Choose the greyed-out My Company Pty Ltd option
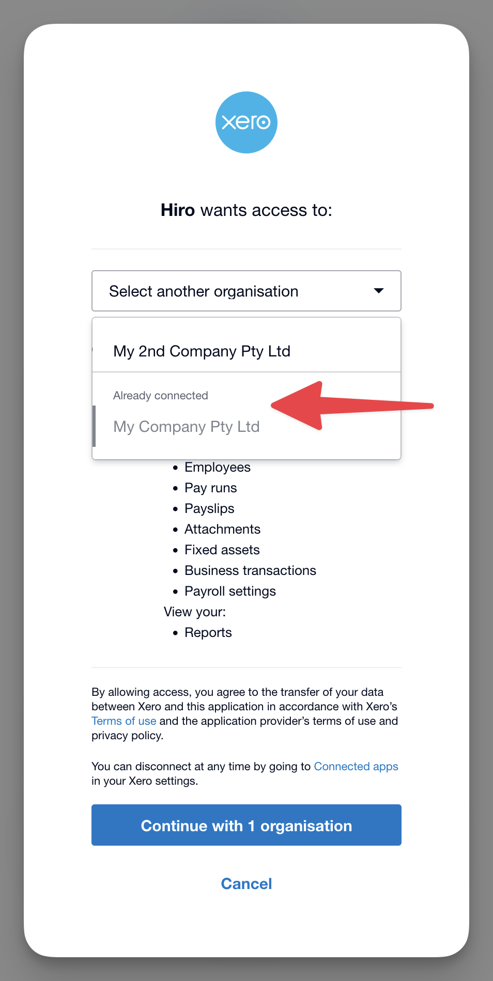Viewport: 493px width, 981px height. (x=187, y=427)
